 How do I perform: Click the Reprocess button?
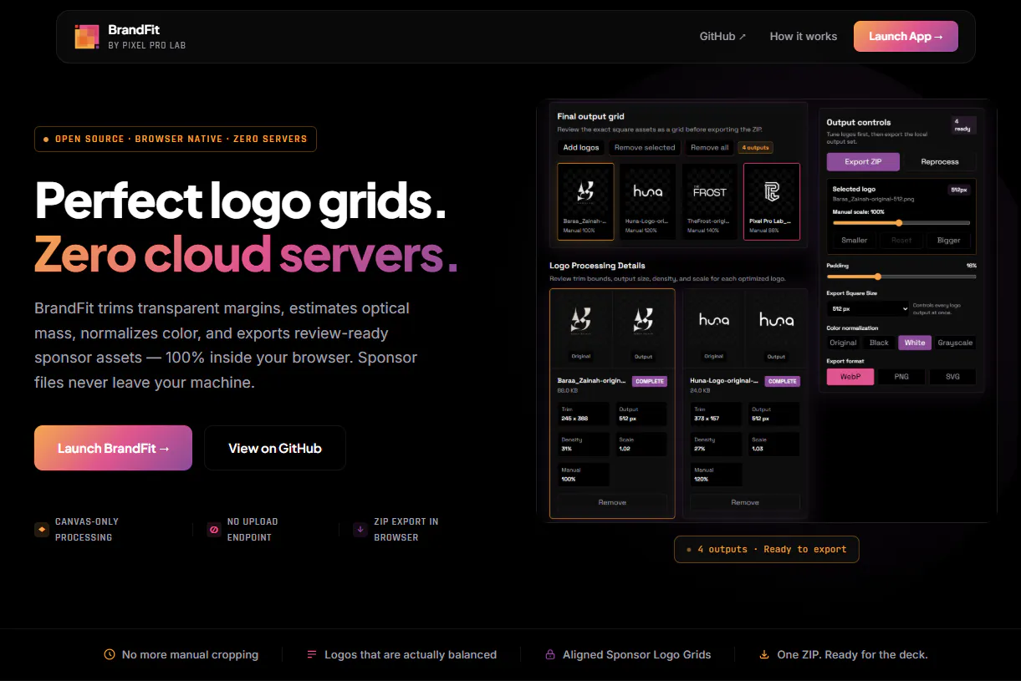click(940, 161)
